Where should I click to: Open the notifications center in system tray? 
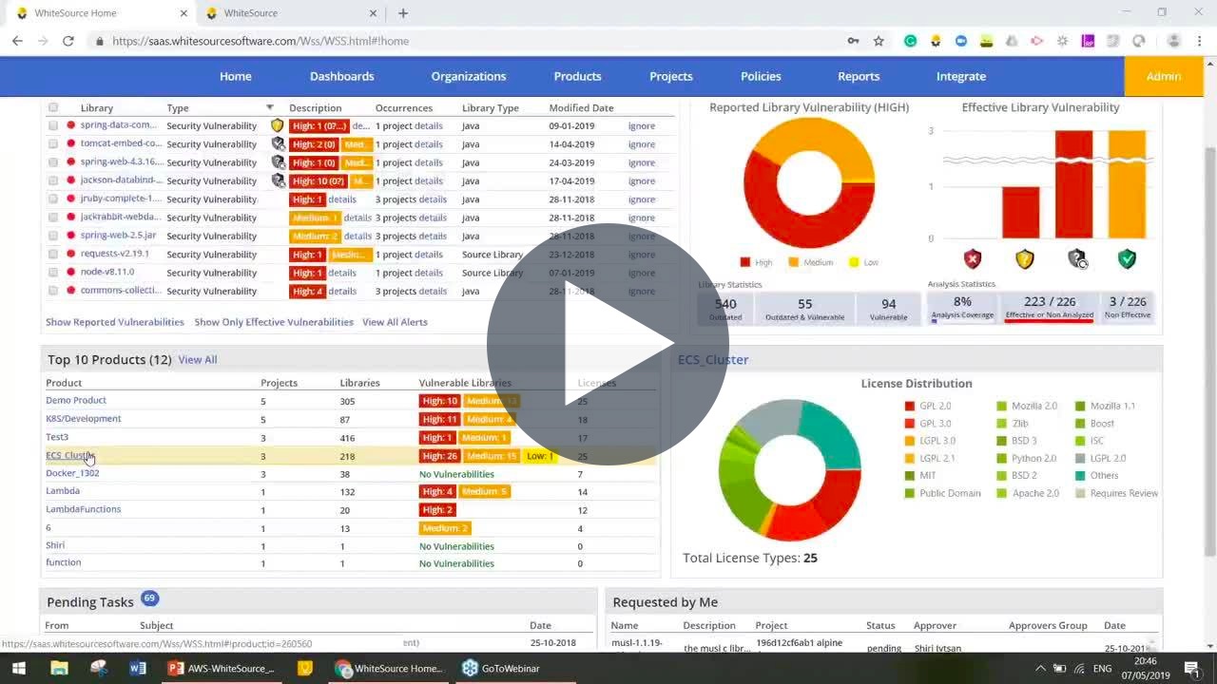pos(1192,668)
